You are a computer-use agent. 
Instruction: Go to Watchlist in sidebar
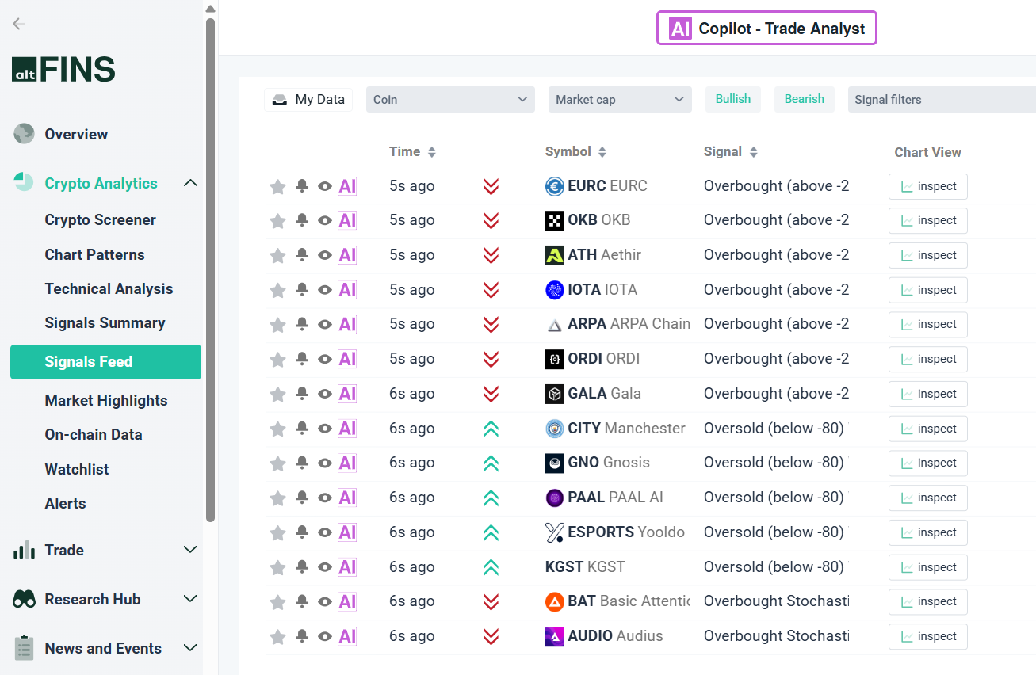[77, 470]
